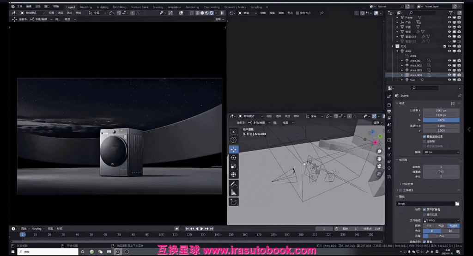This screenshot has height=256, width=473.
Task: Pick the Measure ruler tool
Action: click(x=233, y=193)
